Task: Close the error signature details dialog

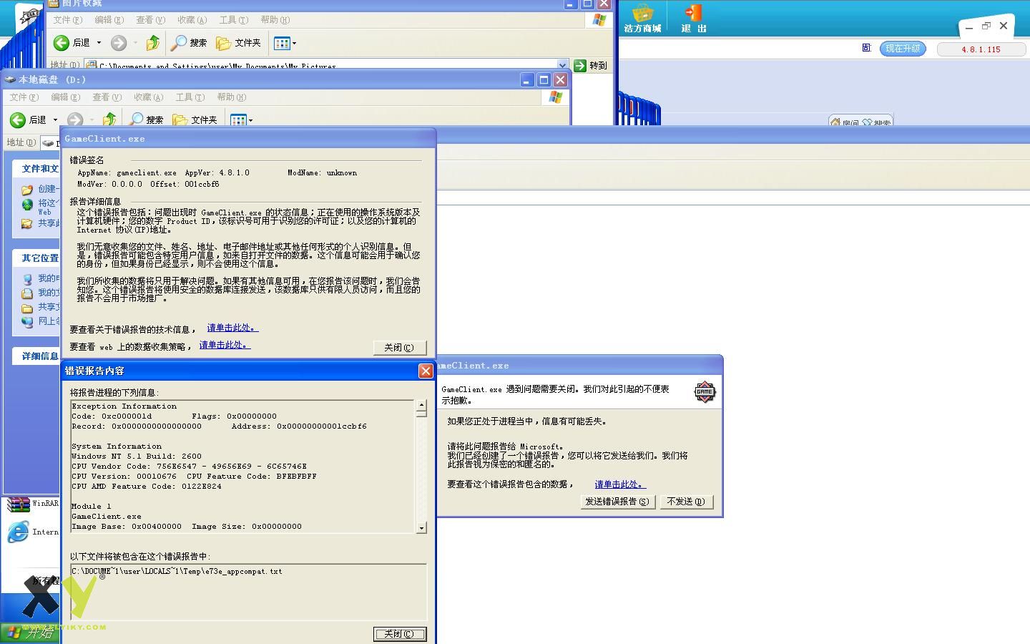Action: (400, 347)
